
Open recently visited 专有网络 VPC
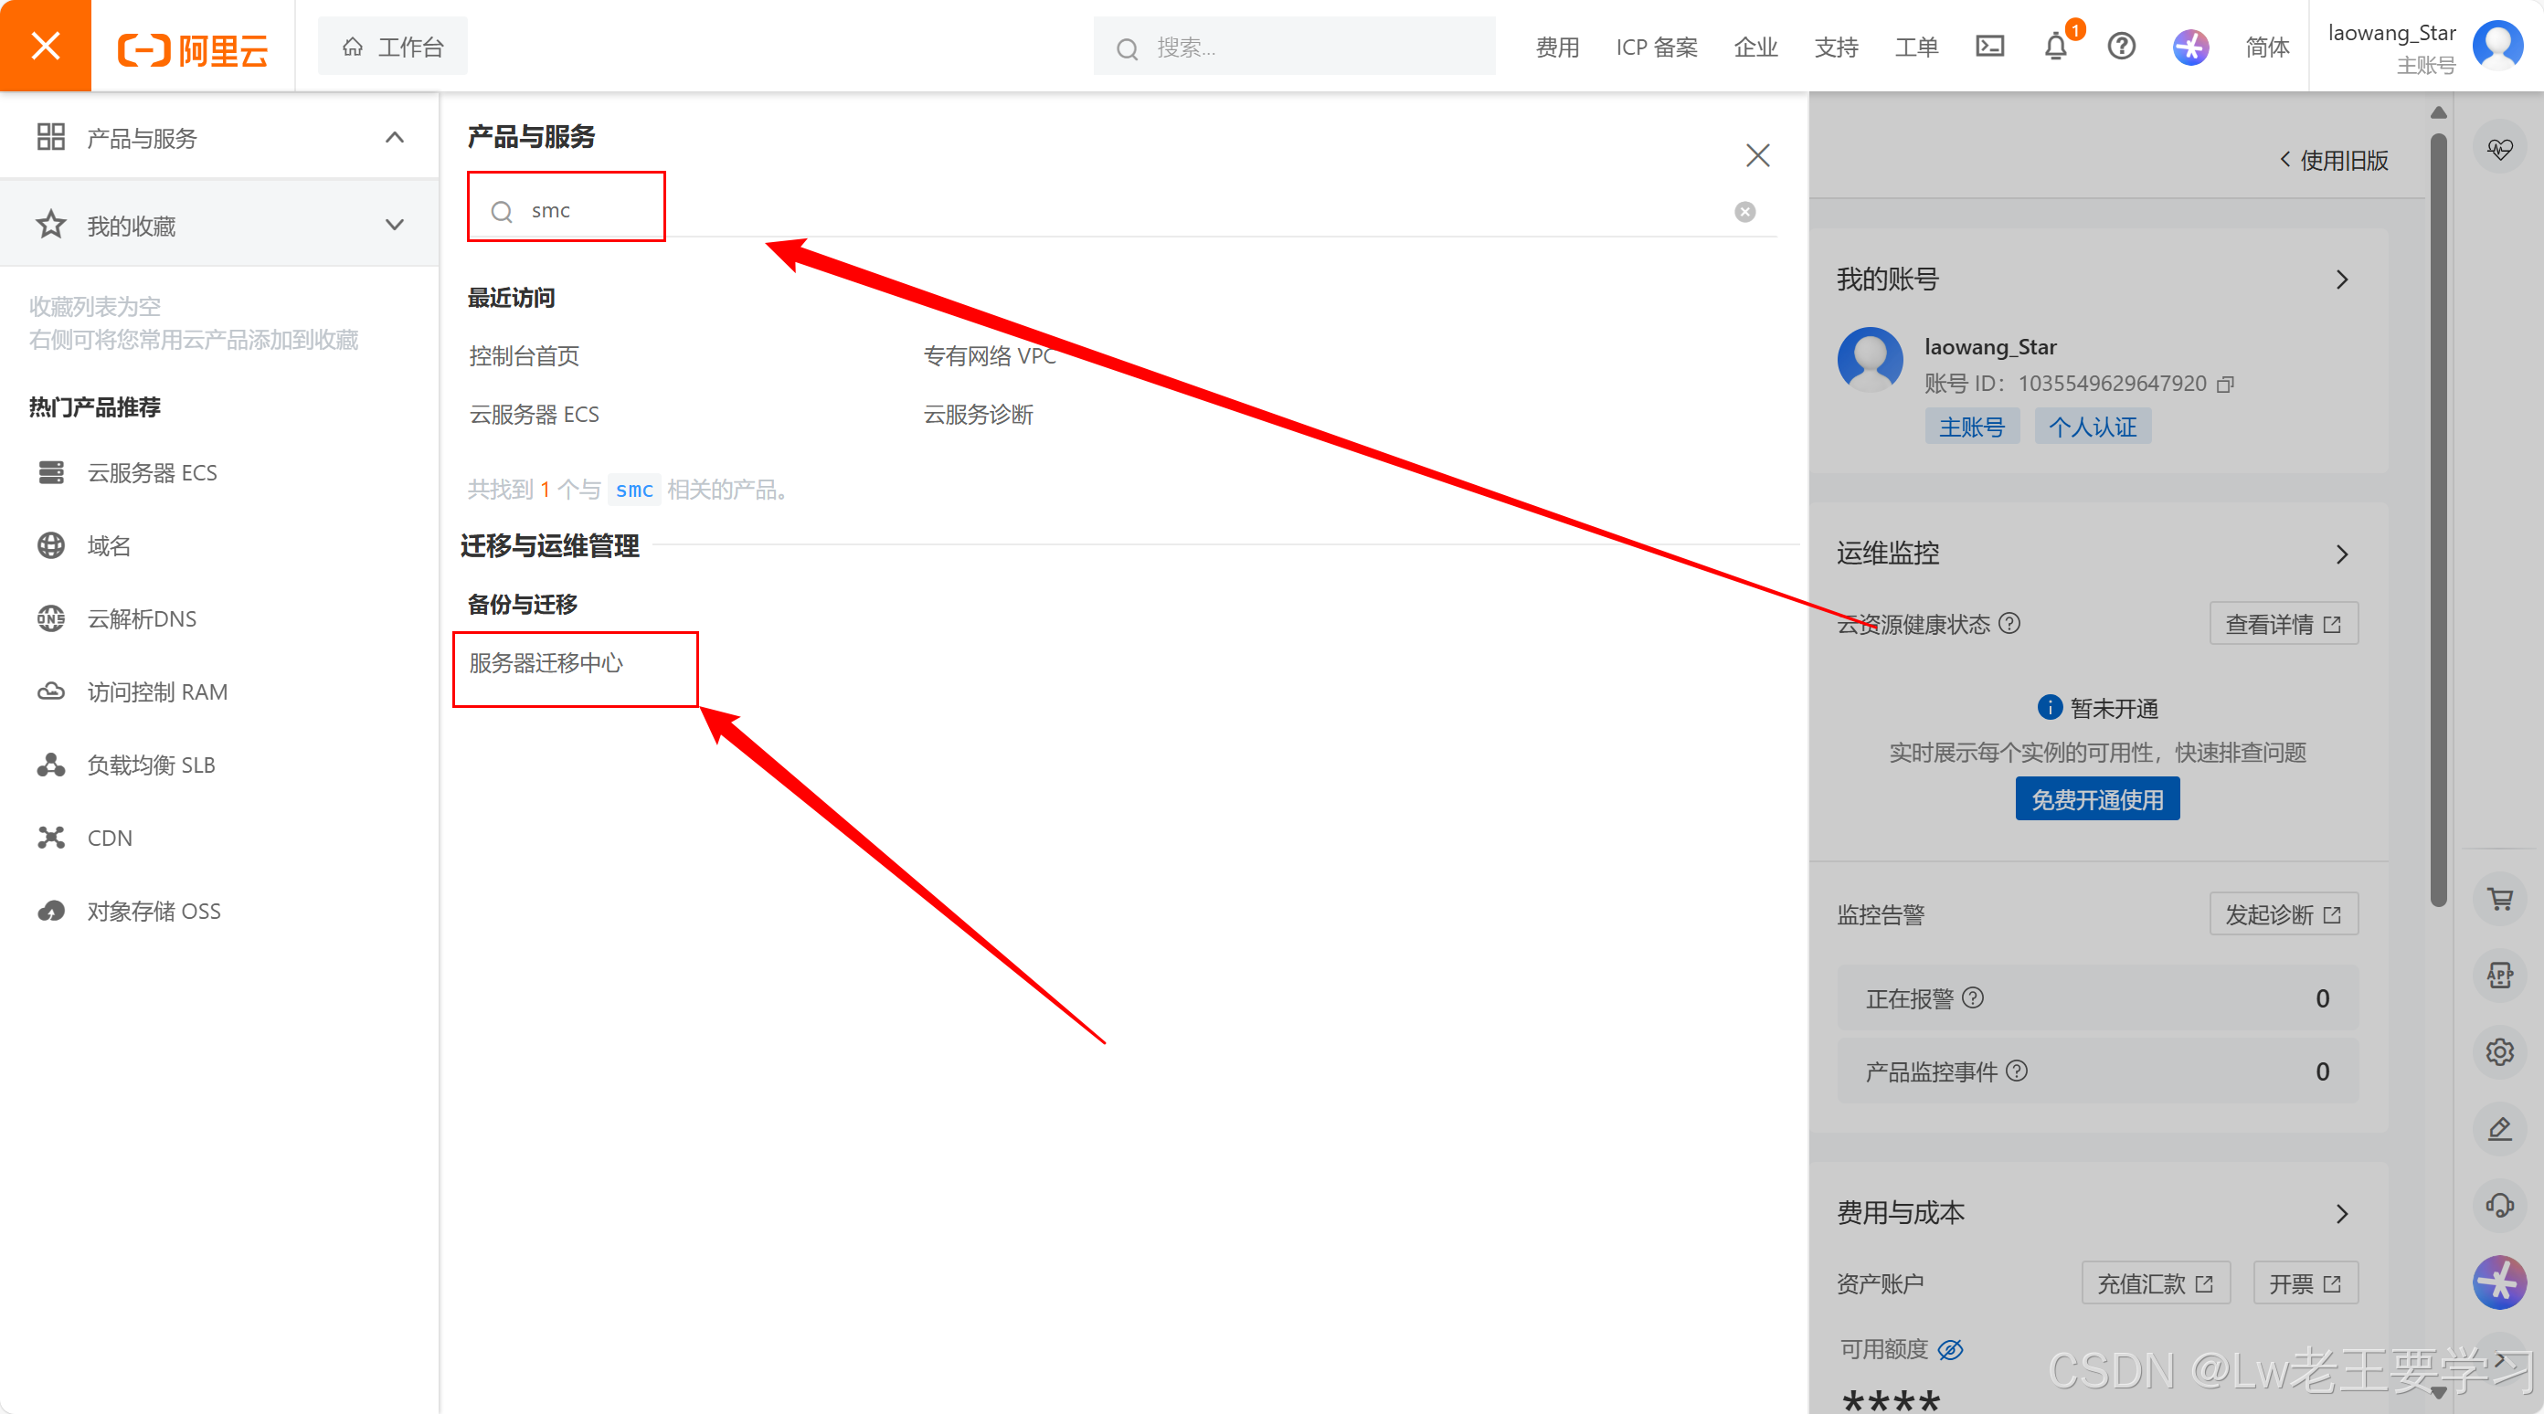click(990, 355)
